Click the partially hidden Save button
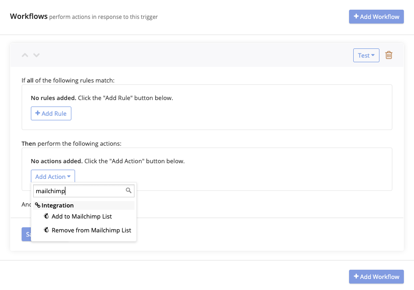This screenshot has width=414, height=290. pos(26,234)
